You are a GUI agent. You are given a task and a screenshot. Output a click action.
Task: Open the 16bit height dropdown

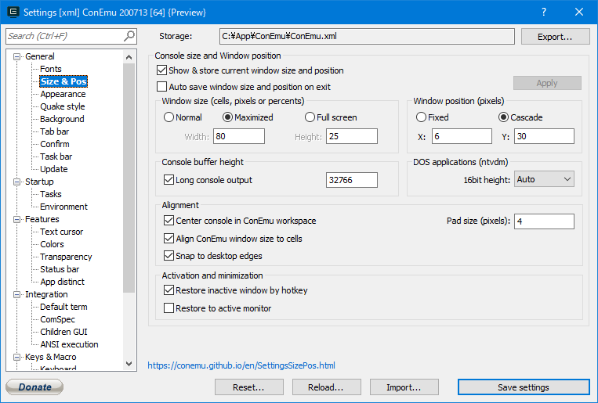pos(544,179)
